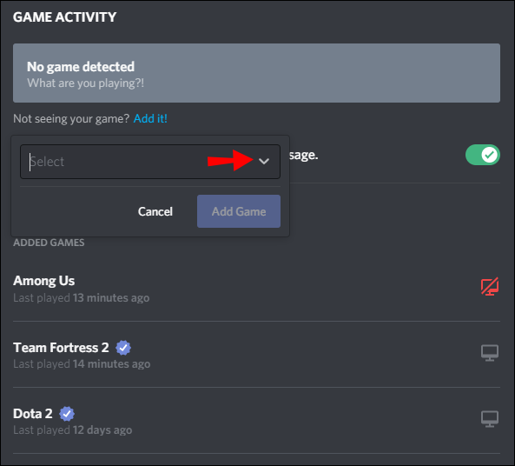Click 'Last played 12 days ago' text

(73, 430)
